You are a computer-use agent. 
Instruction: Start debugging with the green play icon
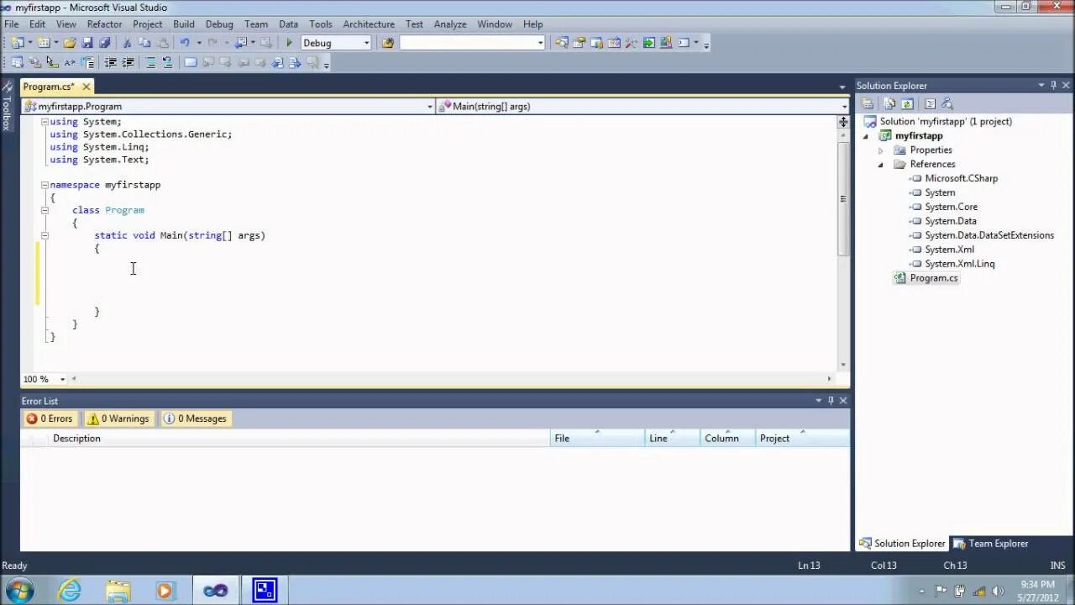click(289, 43)
